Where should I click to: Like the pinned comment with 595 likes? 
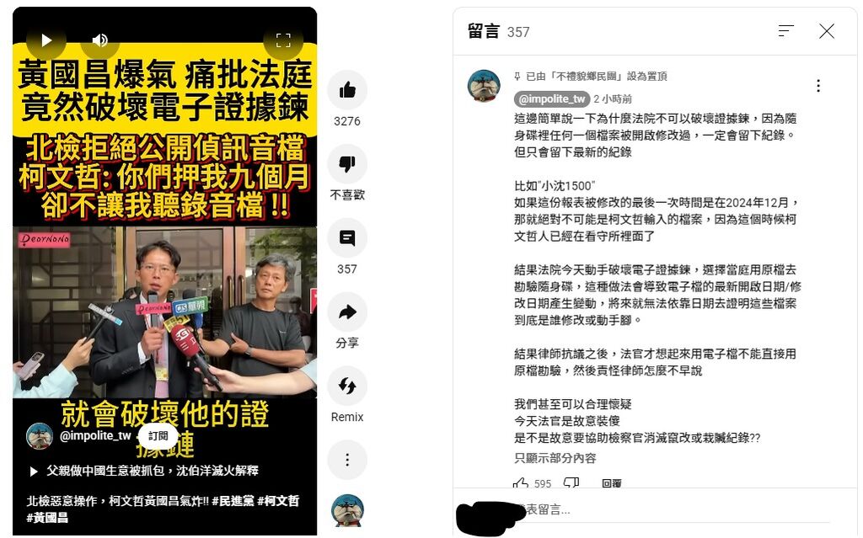click(521, 483)
